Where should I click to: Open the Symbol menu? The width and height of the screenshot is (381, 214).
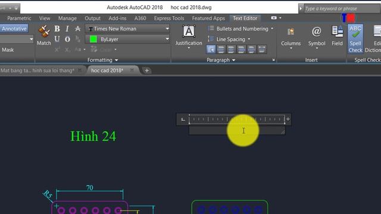pos(317,37)
